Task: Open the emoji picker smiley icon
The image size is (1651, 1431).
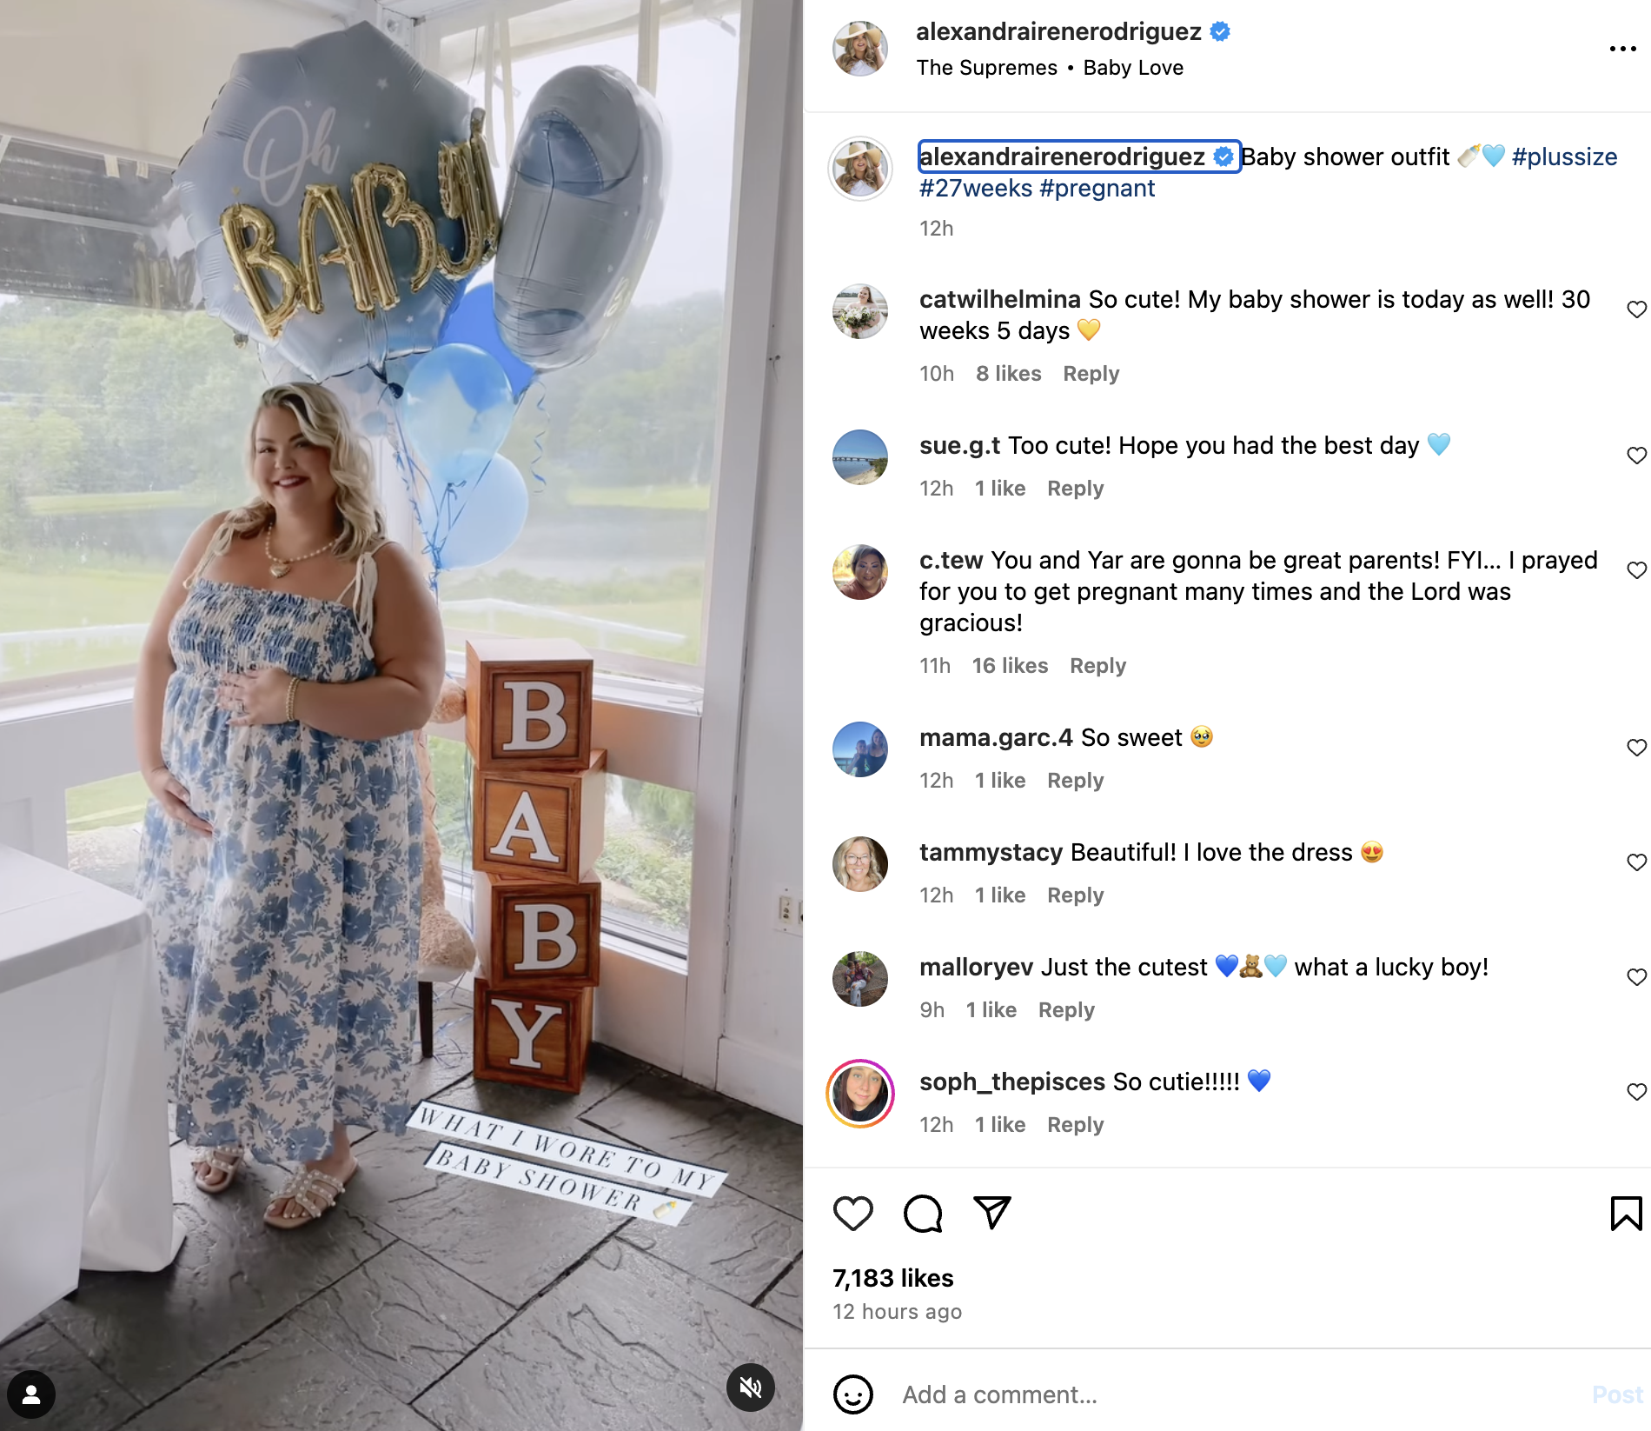Action: pyautogui.click(x=852, y=1394)
